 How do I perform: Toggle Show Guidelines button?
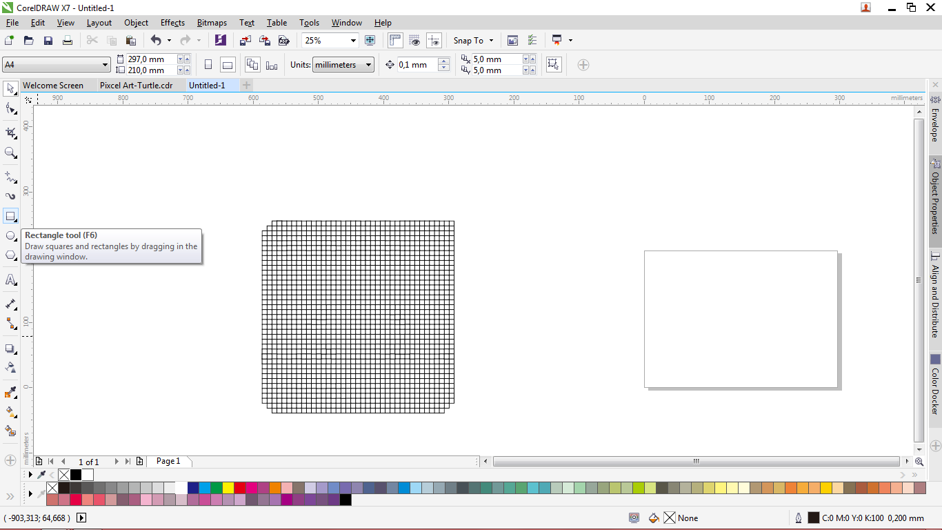pyautogui.click(x=434, y=41)
